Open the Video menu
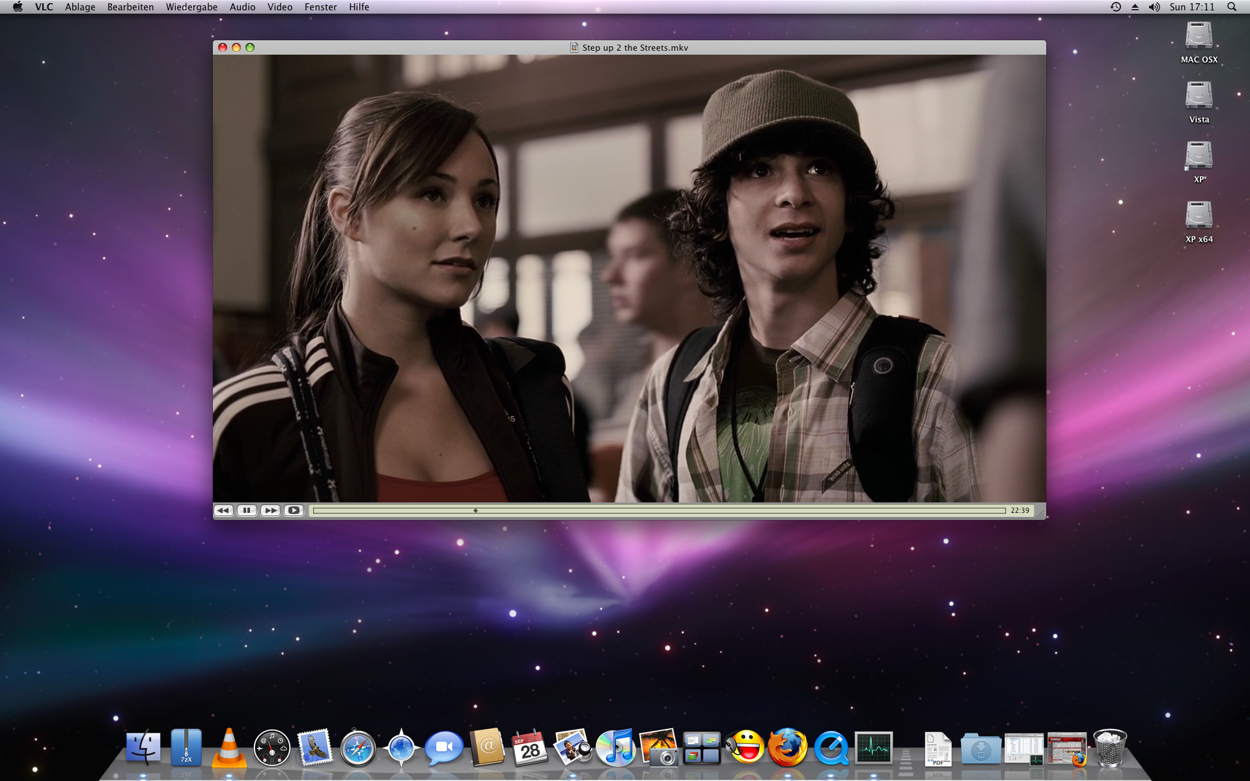Image resolution: width=1250 pixels, height=781 pixels. 280,7
